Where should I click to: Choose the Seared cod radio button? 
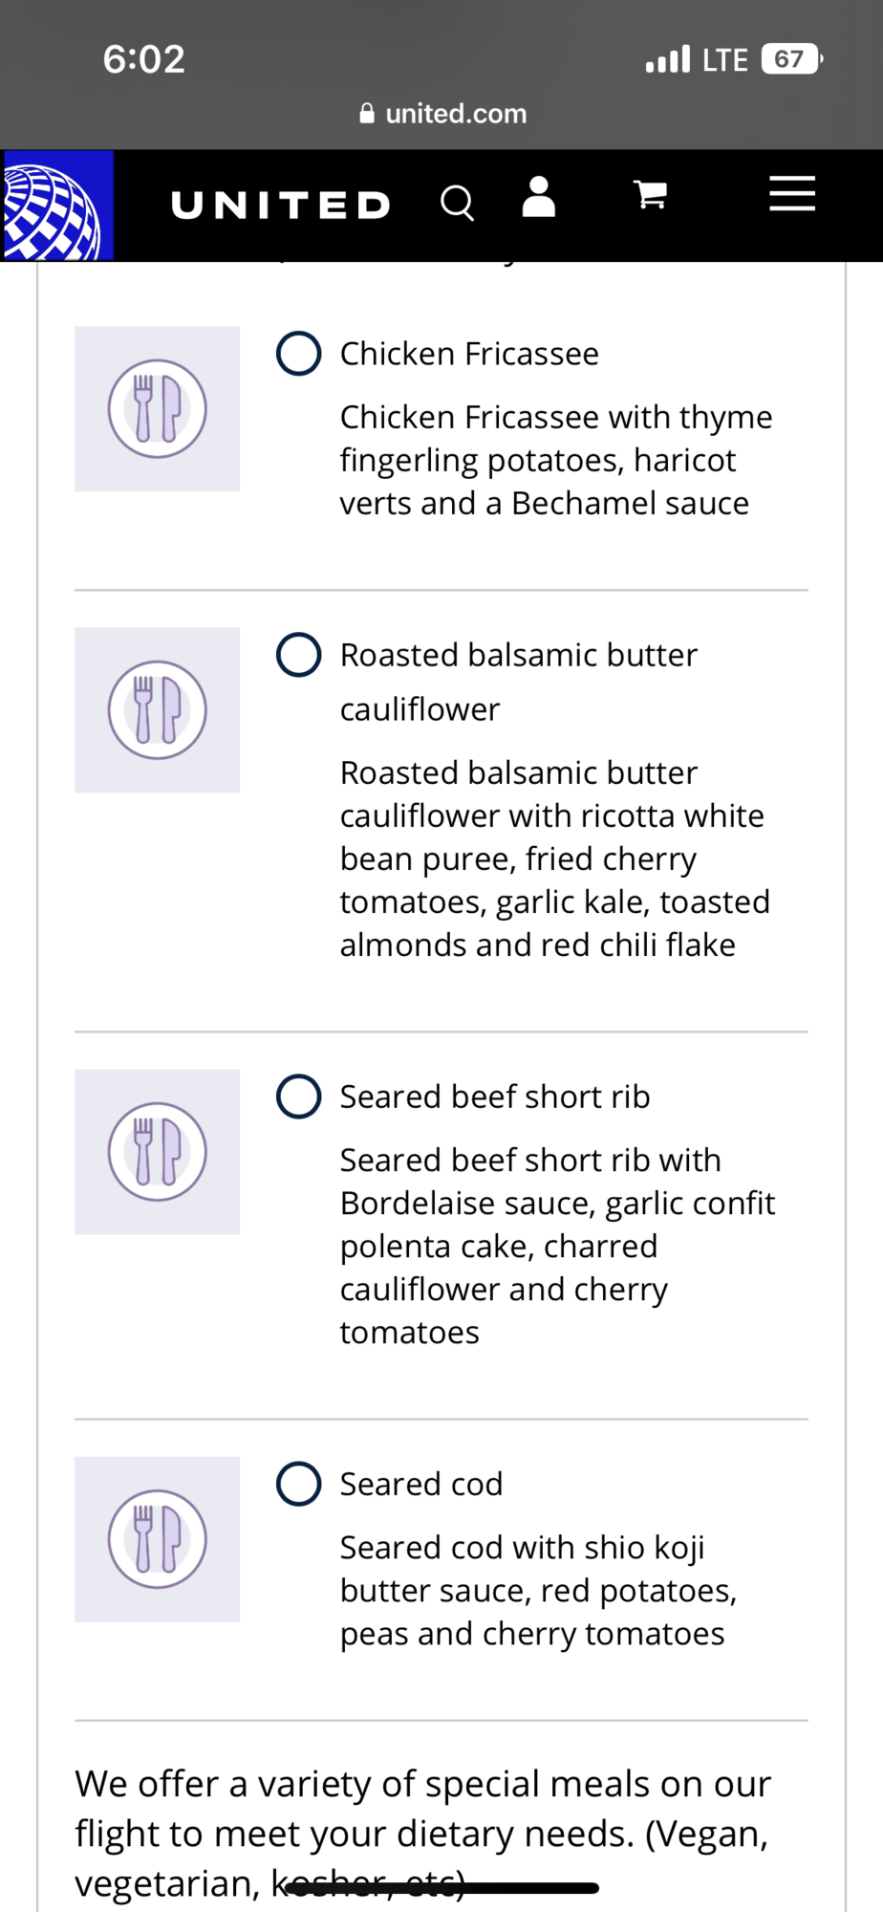click(299, 1484)
